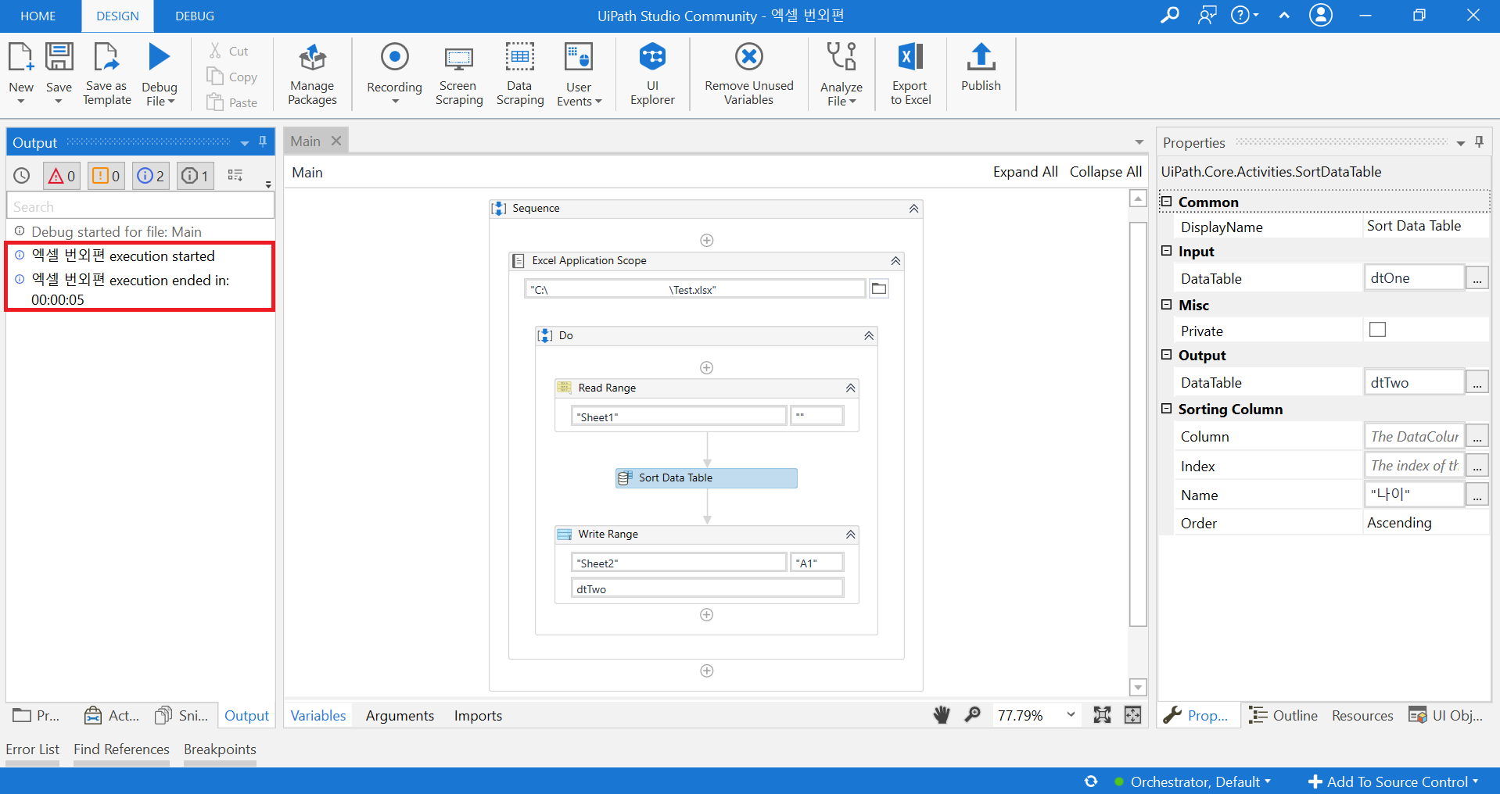Click the Save icon
Image resolution: width=1500 pixels, height=794 pixels.
point(59,57)
